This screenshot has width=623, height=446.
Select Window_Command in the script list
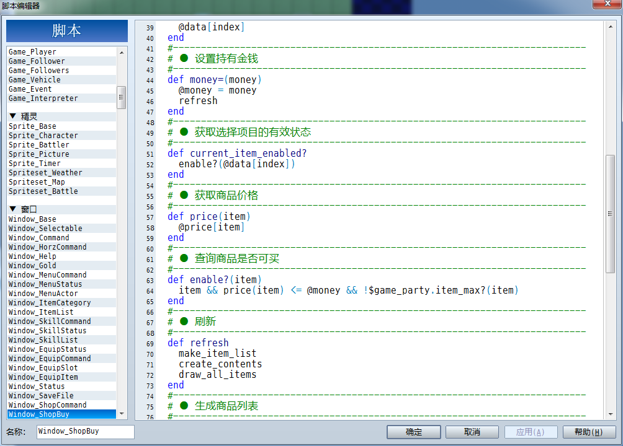[62, 238]
